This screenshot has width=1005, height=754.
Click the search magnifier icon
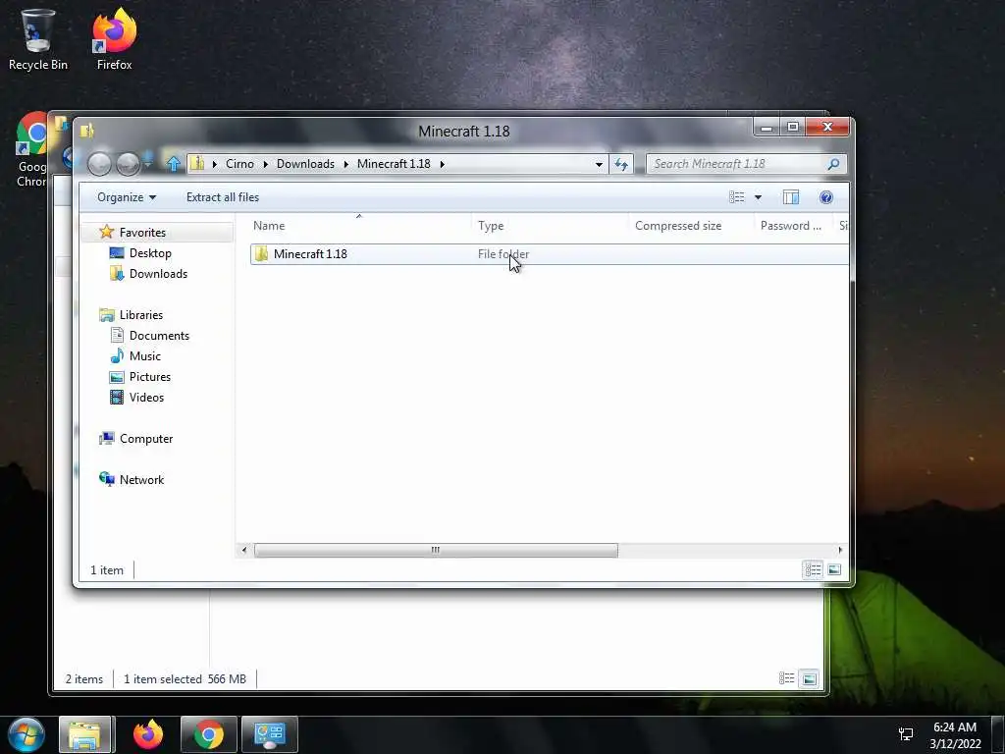834,164
